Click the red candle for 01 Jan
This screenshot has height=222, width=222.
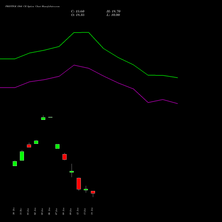coord(29,146)
